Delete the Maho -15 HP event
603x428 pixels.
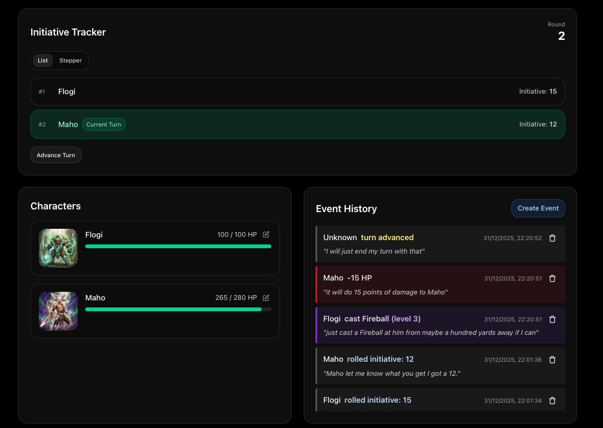coord(552,278)
